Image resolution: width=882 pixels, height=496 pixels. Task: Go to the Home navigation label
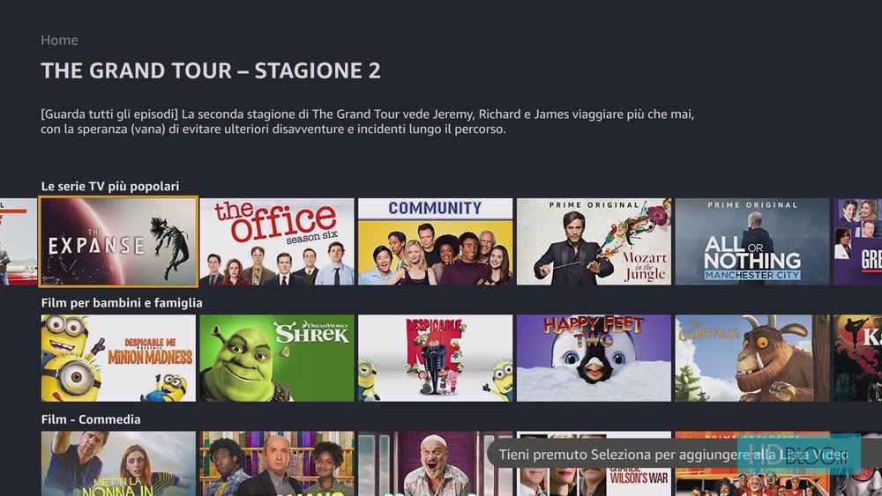tap(59, 41)
